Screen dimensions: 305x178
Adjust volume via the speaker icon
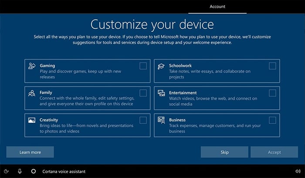point(298,171)
